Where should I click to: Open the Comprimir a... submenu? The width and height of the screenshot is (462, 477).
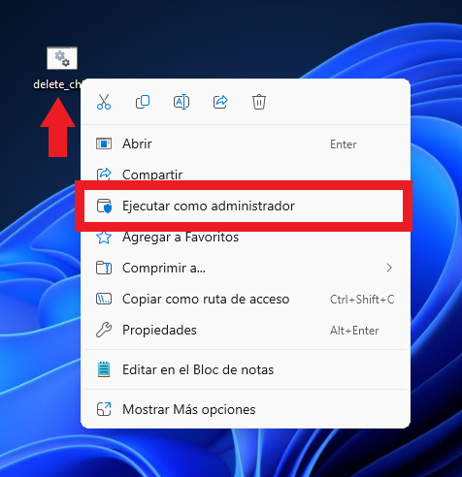[x=246, y=268]
